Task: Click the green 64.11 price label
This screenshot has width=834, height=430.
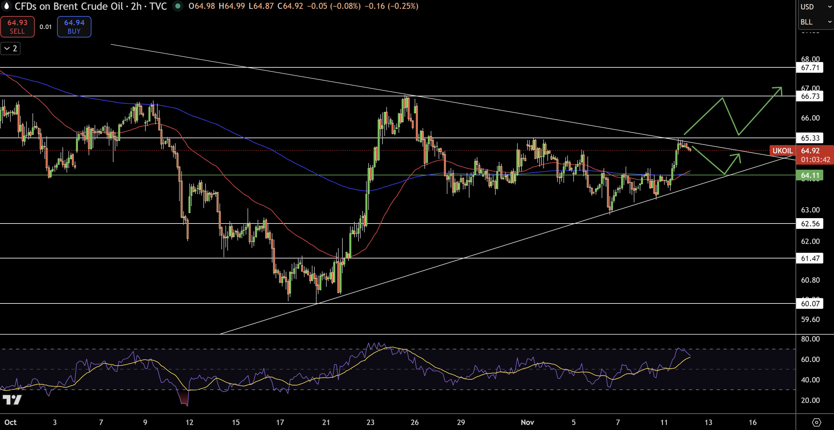Action: (x=809, y=175)
